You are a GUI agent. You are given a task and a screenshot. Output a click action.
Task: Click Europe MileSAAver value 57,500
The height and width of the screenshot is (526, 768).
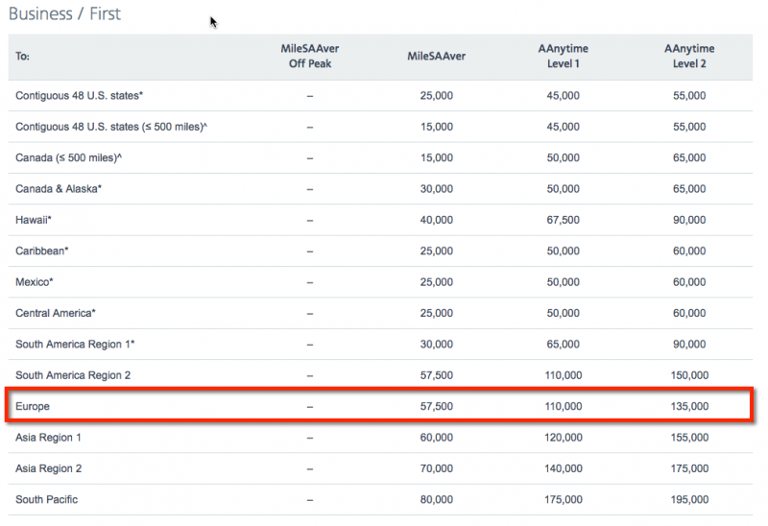[x=437, y=407]
